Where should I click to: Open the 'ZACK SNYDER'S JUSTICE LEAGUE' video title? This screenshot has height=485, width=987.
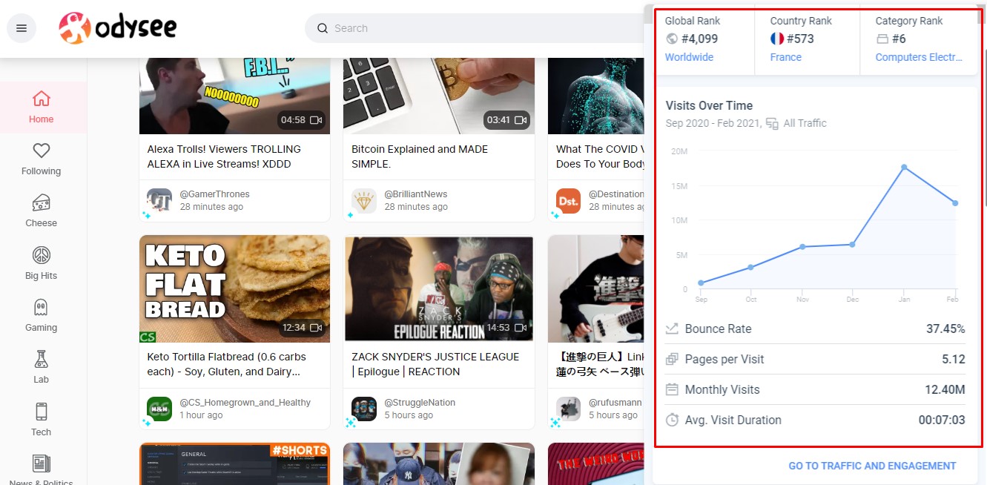[x=435, y=364]
